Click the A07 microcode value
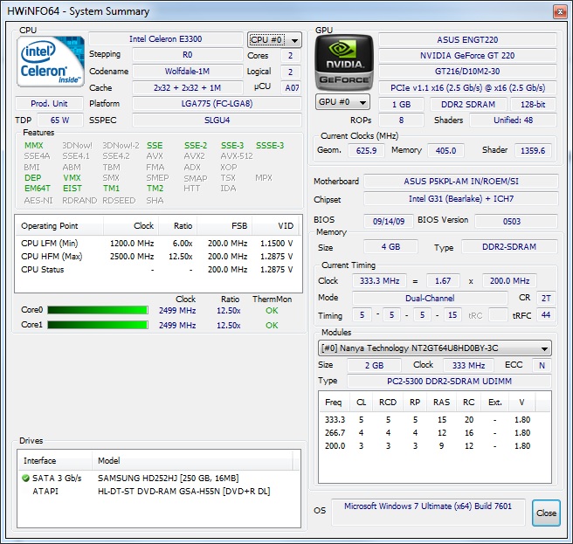Viewport: 573px width, 544px height. pos(292,87)
